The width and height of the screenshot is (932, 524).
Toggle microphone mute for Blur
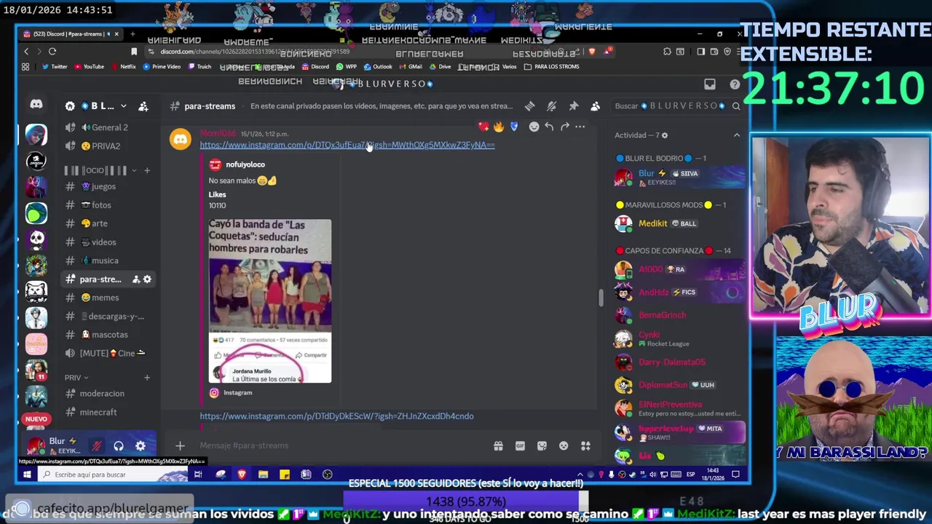tap(96, 446)
